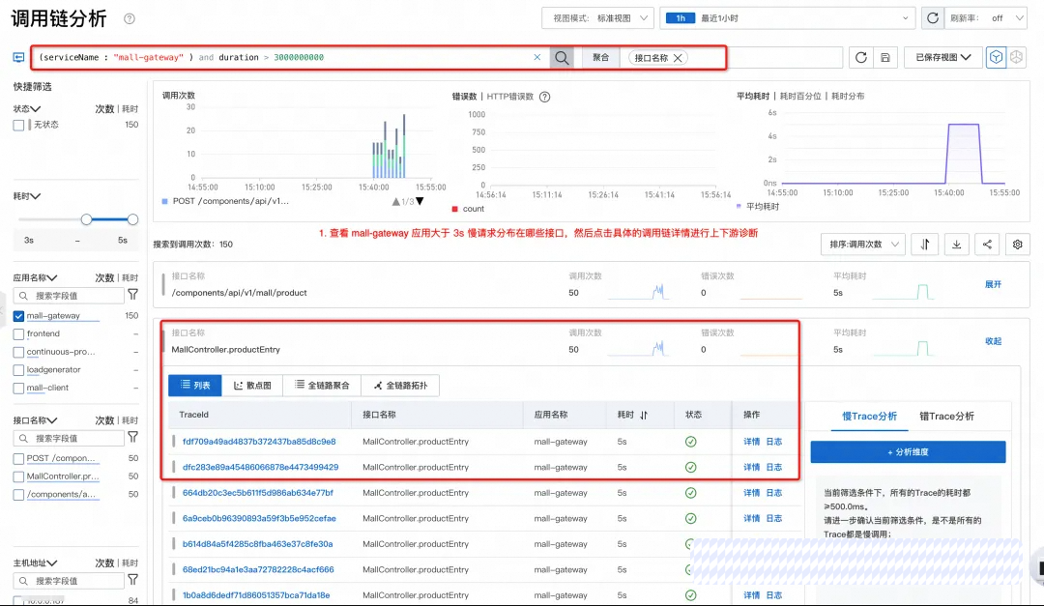1044x606 pixels.
Task: Click the download icon near sort dropdown
Action: (956, 245)
